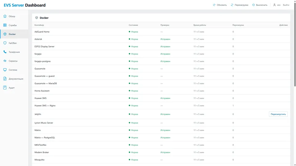Image resolution: width=296 pixels, height=166 pixels.
Task: Click the Выключить button
Action: (260, 5)
